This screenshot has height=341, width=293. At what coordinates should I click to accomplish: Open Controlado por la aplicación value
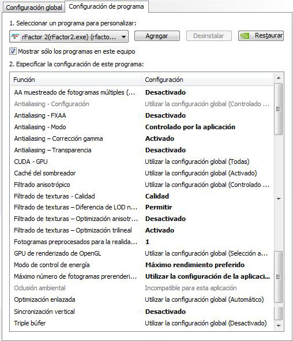[190, 127]
